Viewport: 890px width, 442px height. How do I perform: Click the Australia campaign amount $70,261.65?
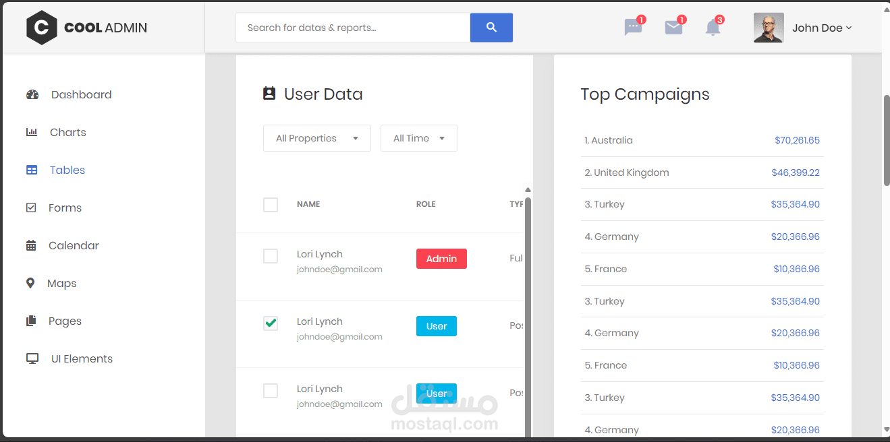[x=797, y=140]
